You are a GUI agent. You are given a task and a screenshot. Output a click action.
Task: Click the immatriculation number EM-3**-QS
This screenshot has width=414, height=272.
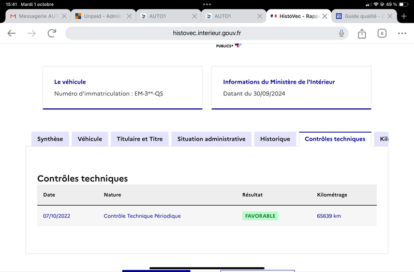[149, 94]
